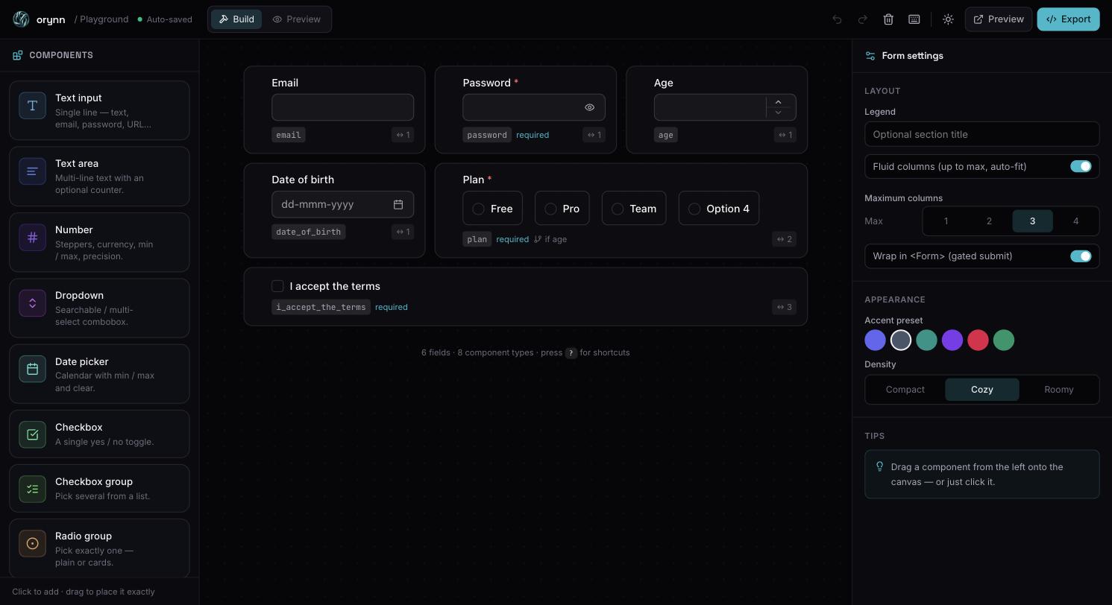Click the redo arrow icon
The height and width of the screenshot is (605, 1112).
[x=863, y=19]
